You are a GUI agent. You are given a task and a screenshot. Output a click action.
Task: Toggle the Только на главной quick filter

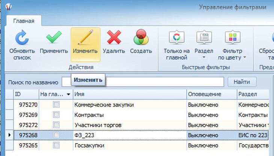pyautogui.click(x=176, y=39)
